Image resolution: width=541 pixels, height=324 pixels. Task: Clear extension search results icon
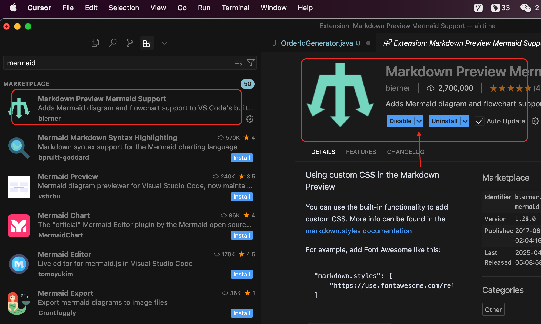[x=239, y=63]
